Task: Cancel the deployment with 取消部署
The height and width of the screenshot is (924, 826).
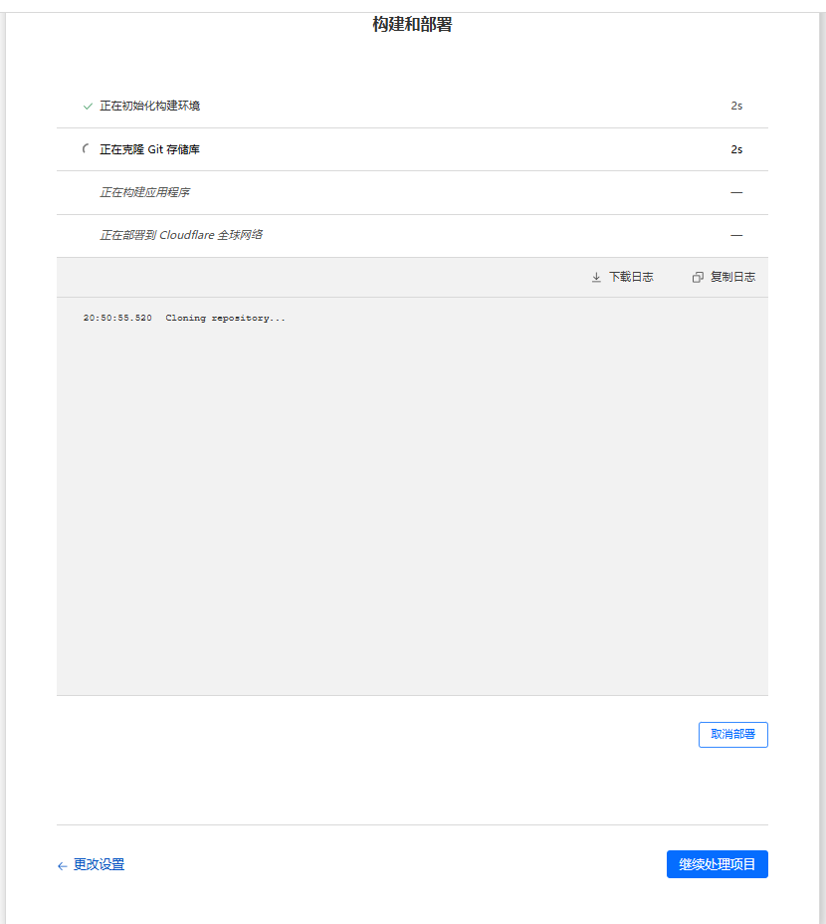Action: 732,735
